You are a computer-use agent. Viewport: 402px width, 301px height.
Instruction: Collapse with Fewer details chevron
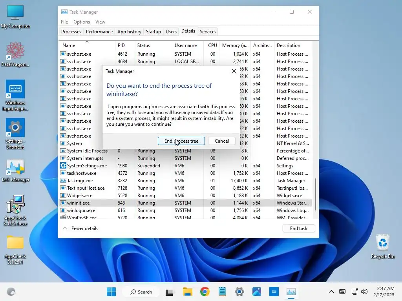coord(65,228)
